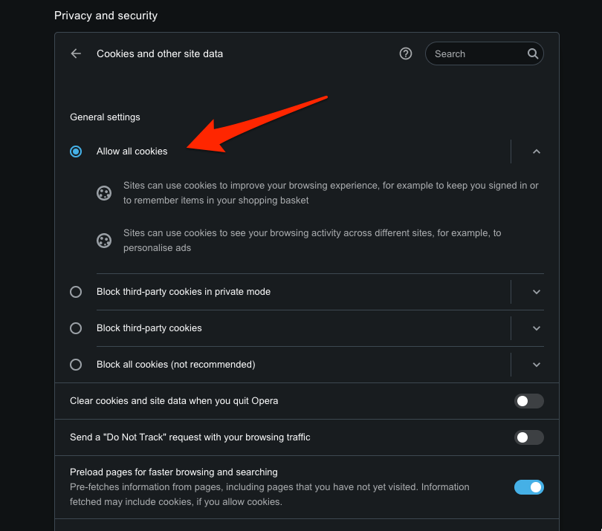The height and width of the screenshot is (531, 602).
Task: Select Block all cookies (not recommended)
Action: pos(76,365)
